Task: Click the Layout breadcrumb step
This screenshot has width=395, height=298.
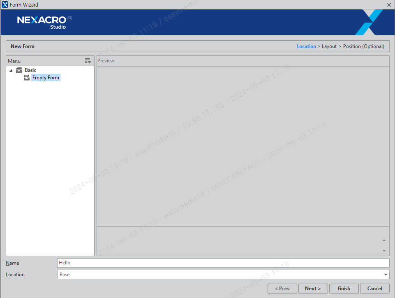Action: tap(329, 46)
